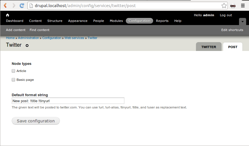Click the admin username link
Image resolution: width=249 pixels, height=146 pixels.
coord(208,15)
